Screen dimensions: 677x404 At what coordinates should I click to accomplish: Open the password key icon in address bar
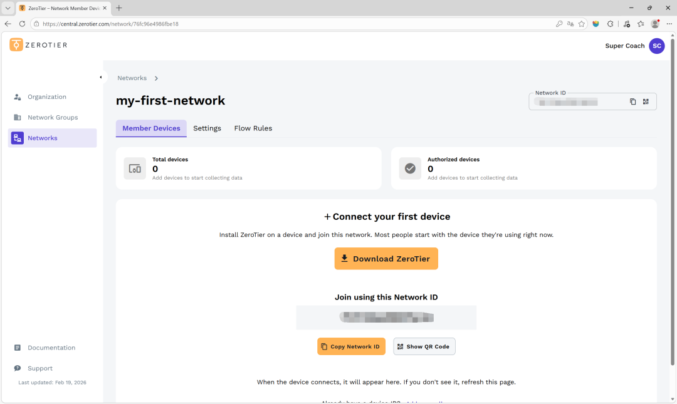(559, 24)
